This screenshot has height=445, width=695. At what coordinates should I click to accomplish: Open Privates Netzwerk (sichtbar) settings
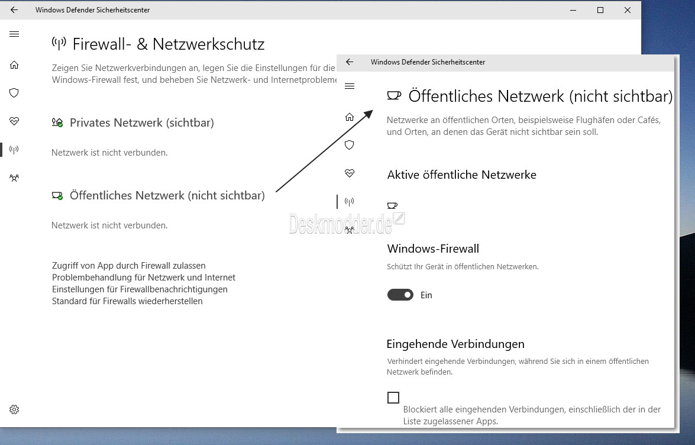click(x=142, y=122)
